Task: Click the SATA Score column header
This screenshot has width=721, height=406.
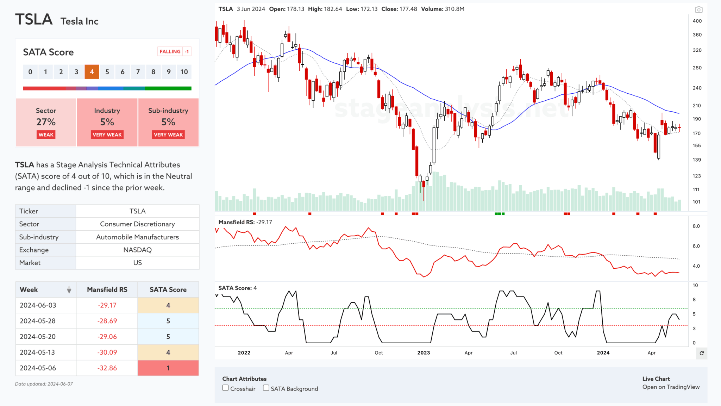Action: [168, 290]
